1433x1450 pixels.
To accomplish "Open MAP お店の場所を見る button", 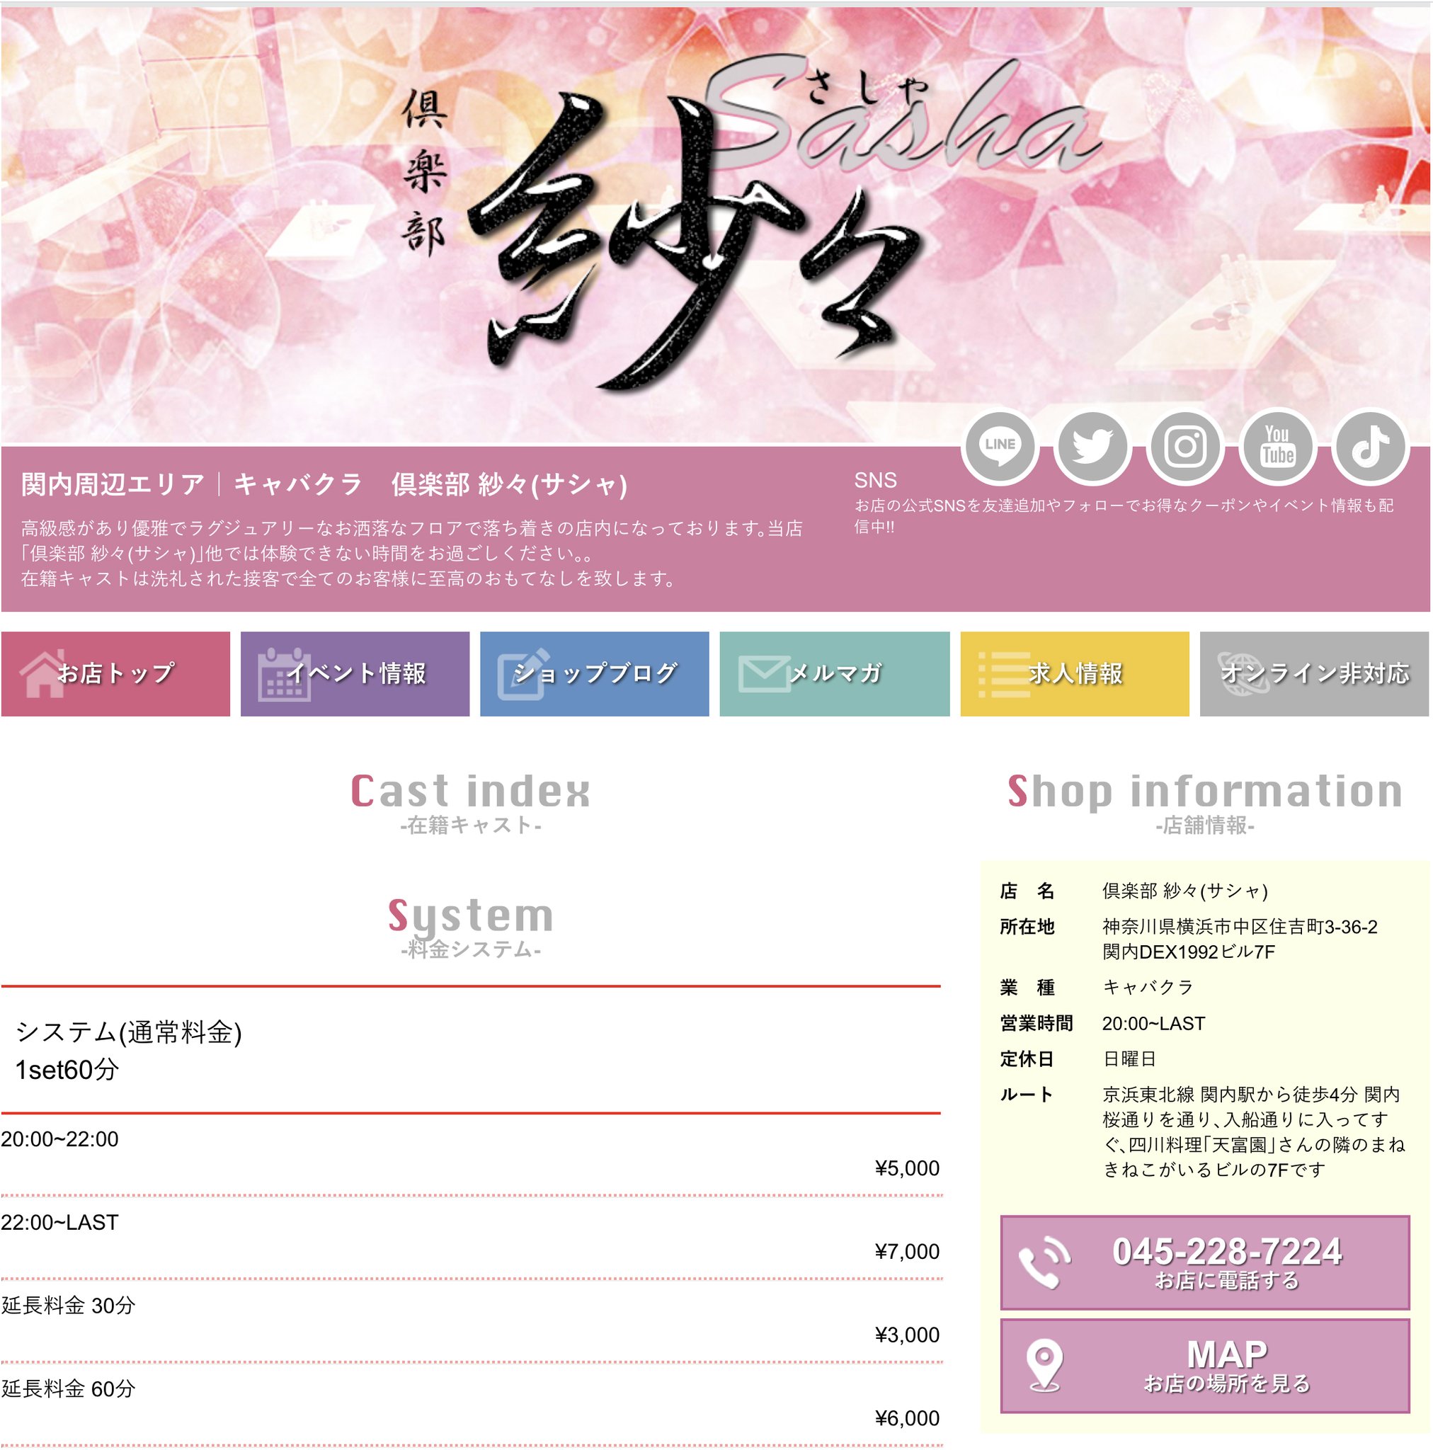I will [x=1204, y=1365].
